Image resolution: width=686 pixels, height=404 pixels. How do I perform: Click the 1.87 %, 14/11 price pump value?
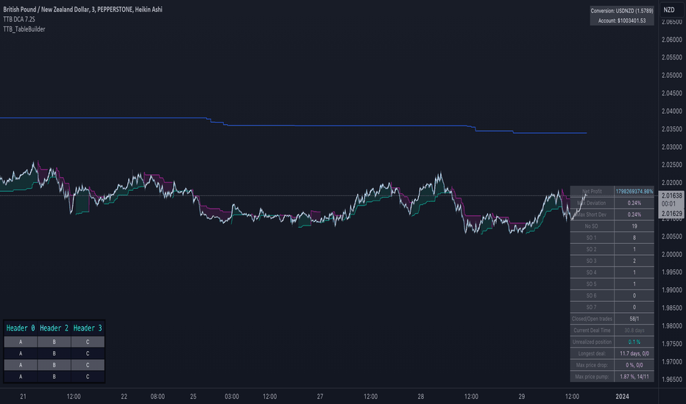coord(634,377)
